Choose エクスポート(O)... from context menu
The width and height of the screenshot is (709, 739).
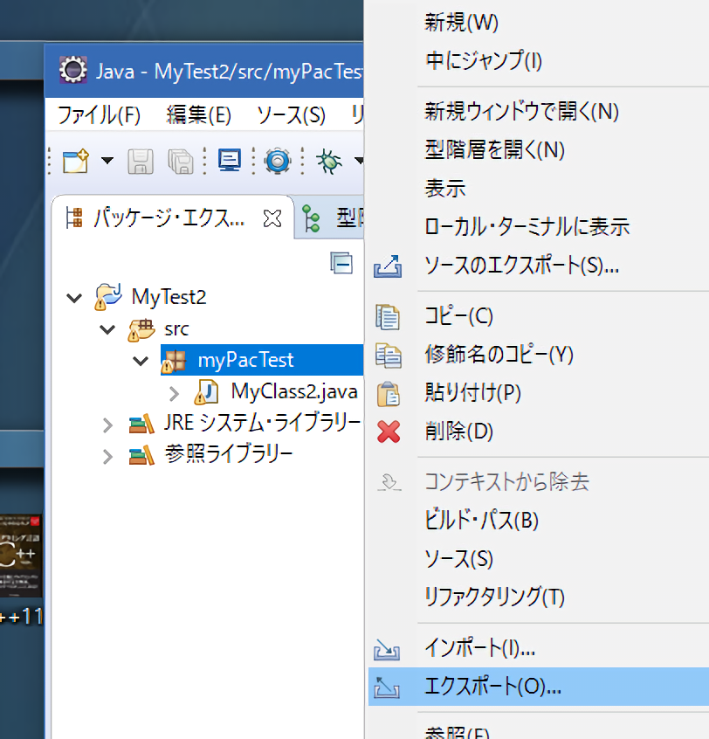pos(492,687)
